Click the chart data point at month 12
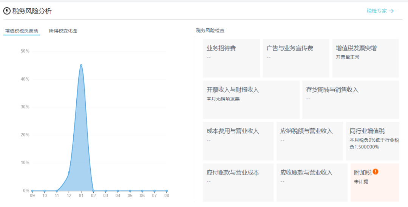Viewport: 408px width, 207px height. tap(69, 172)
